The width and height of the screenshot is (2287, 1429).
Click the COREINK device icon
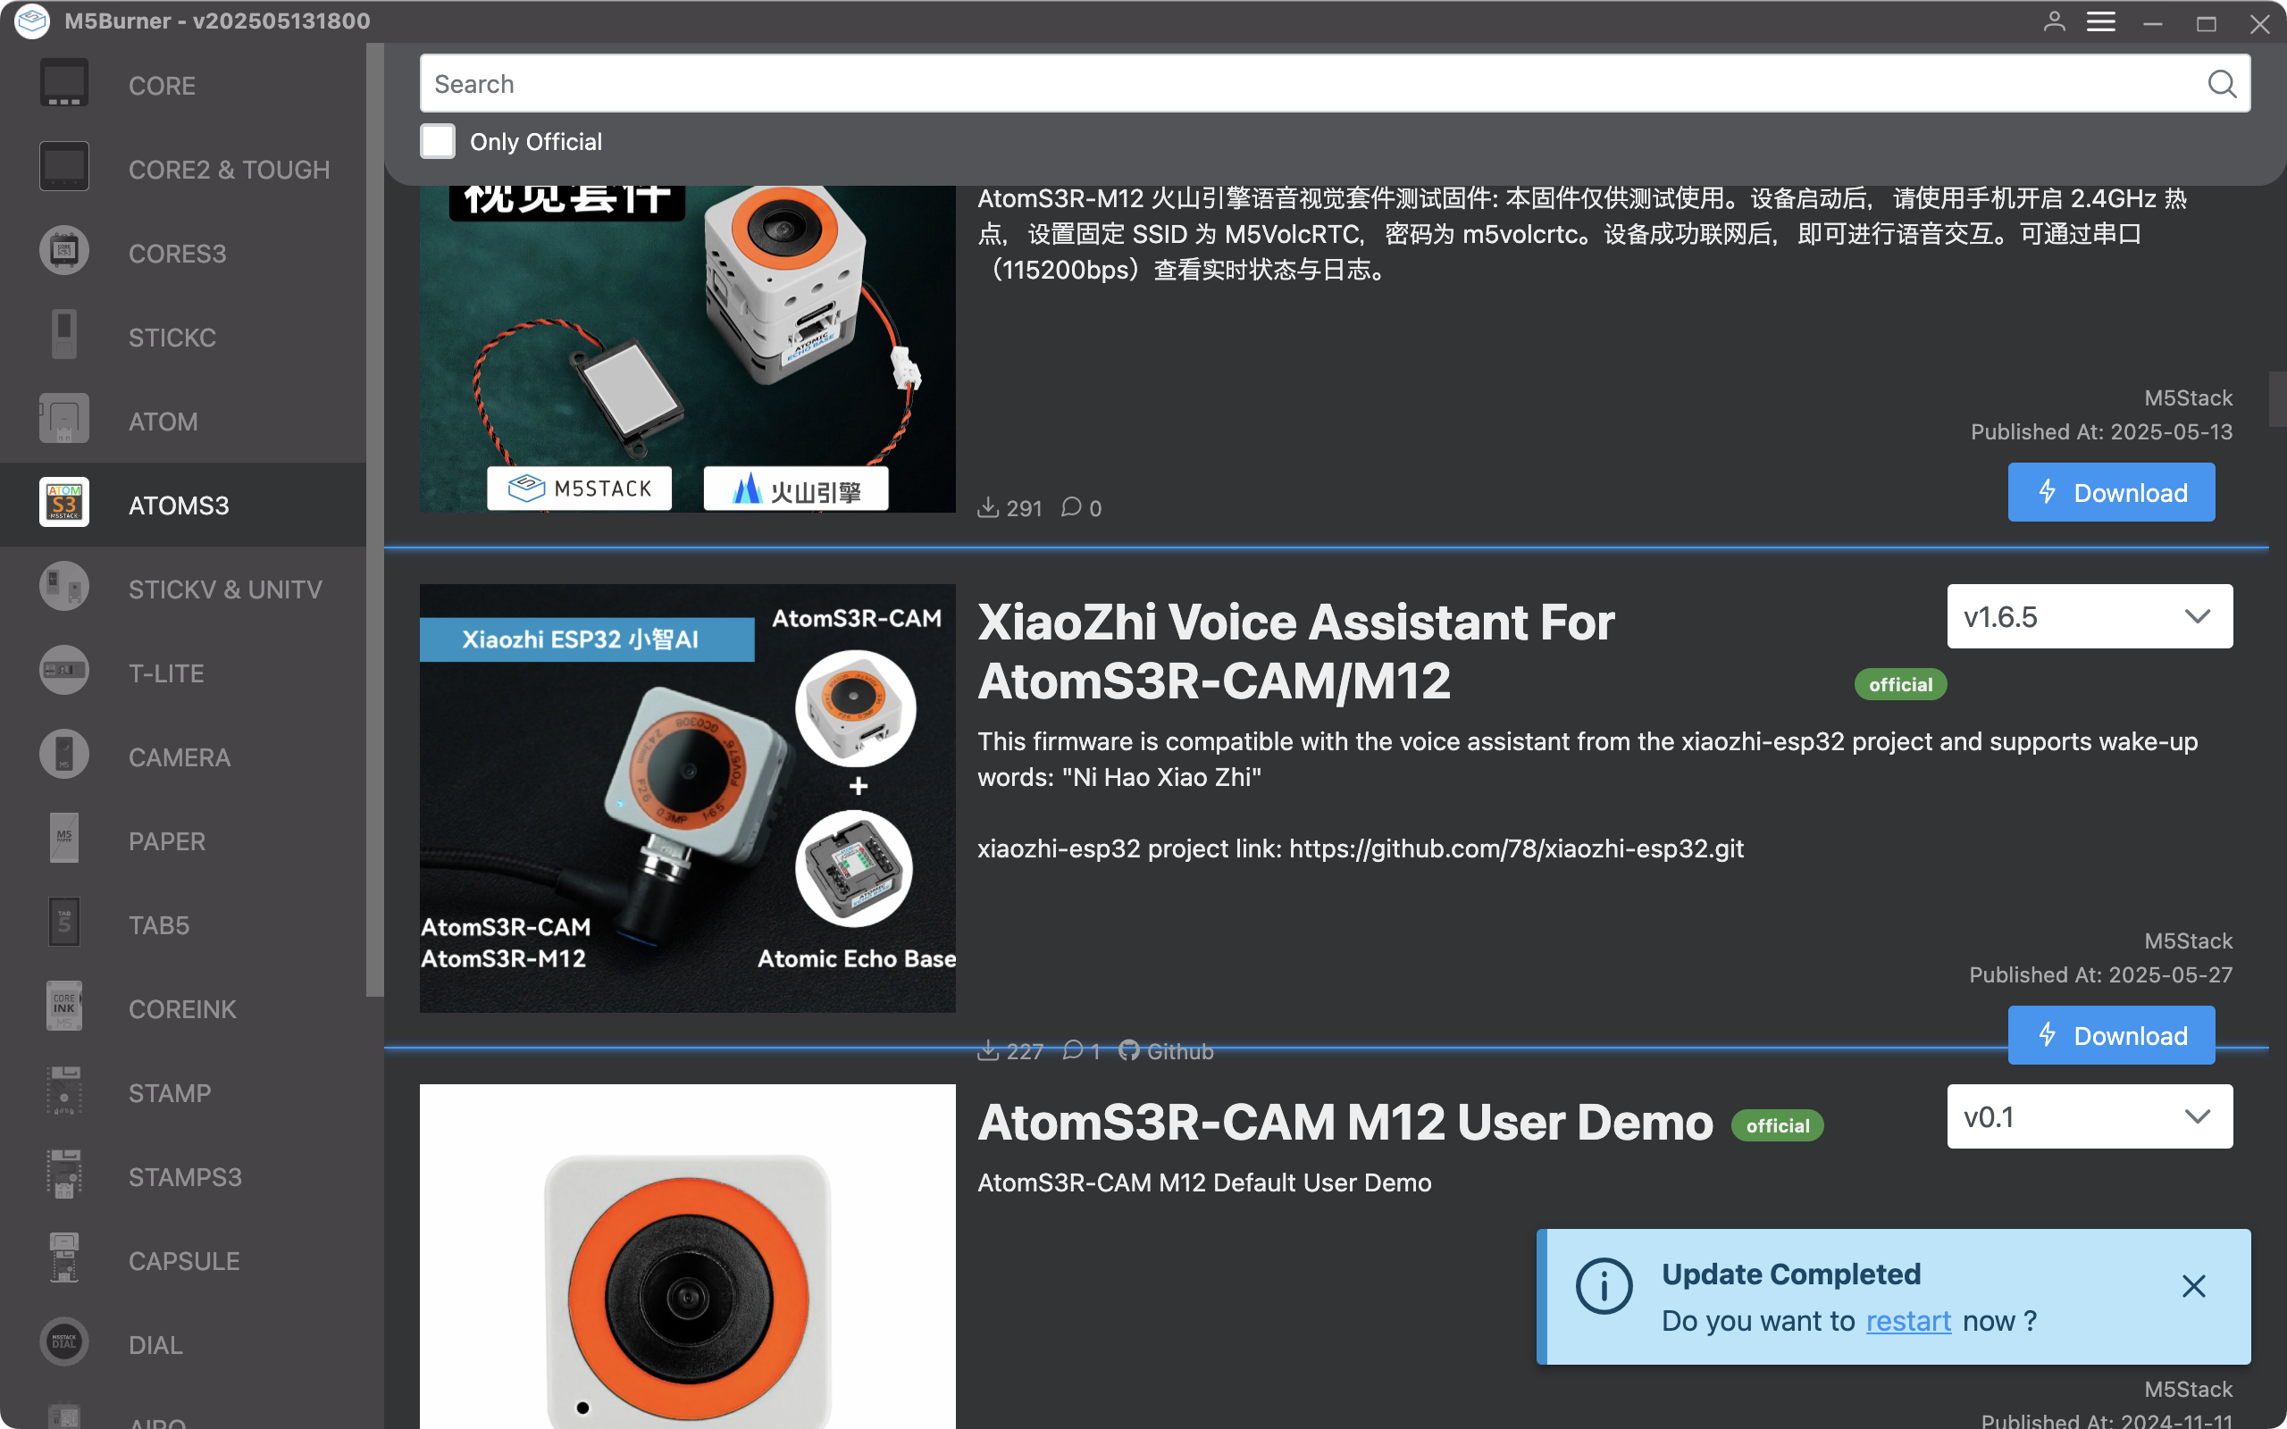(x=64, y=1007)
